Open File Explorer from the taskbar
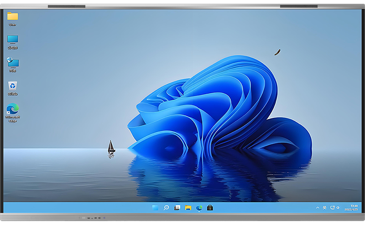 click(188, 208)
